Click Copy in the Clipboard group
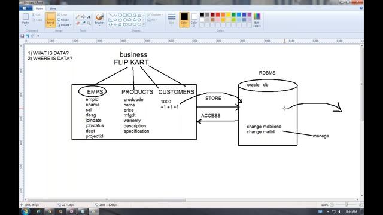 click(x=37, y=20)
